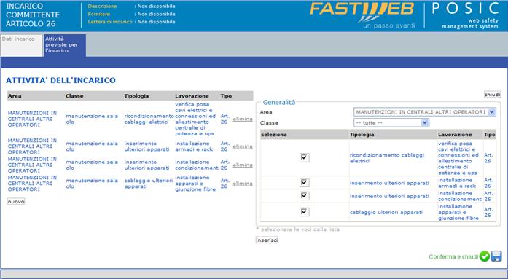Click the green Conferma e chiudi checkmark icon
The height and width of the screenshot is (279, 508).
(x=485, y=256)
